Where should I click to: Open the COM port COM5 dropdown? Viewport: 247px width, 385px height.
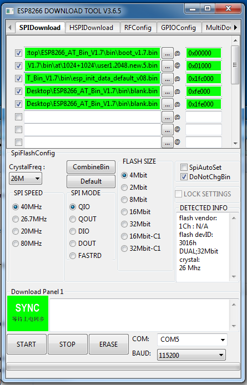tap(192, 340)
